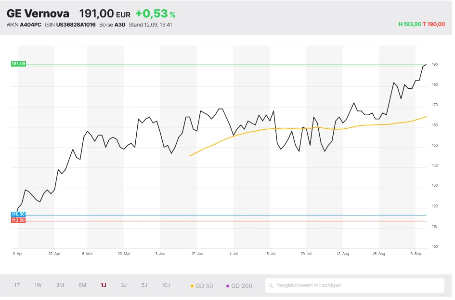Click the red 113,50 price marker
Viewport: 455px width, 300px height.
18,220
